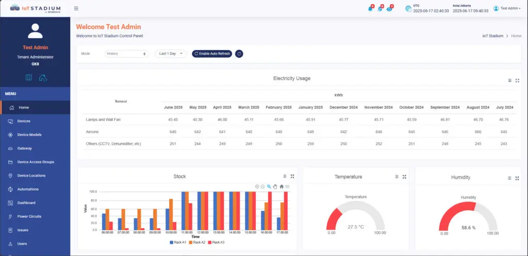
Task: Click the circular refresh icon button
Action: click(x=239, y=54)
